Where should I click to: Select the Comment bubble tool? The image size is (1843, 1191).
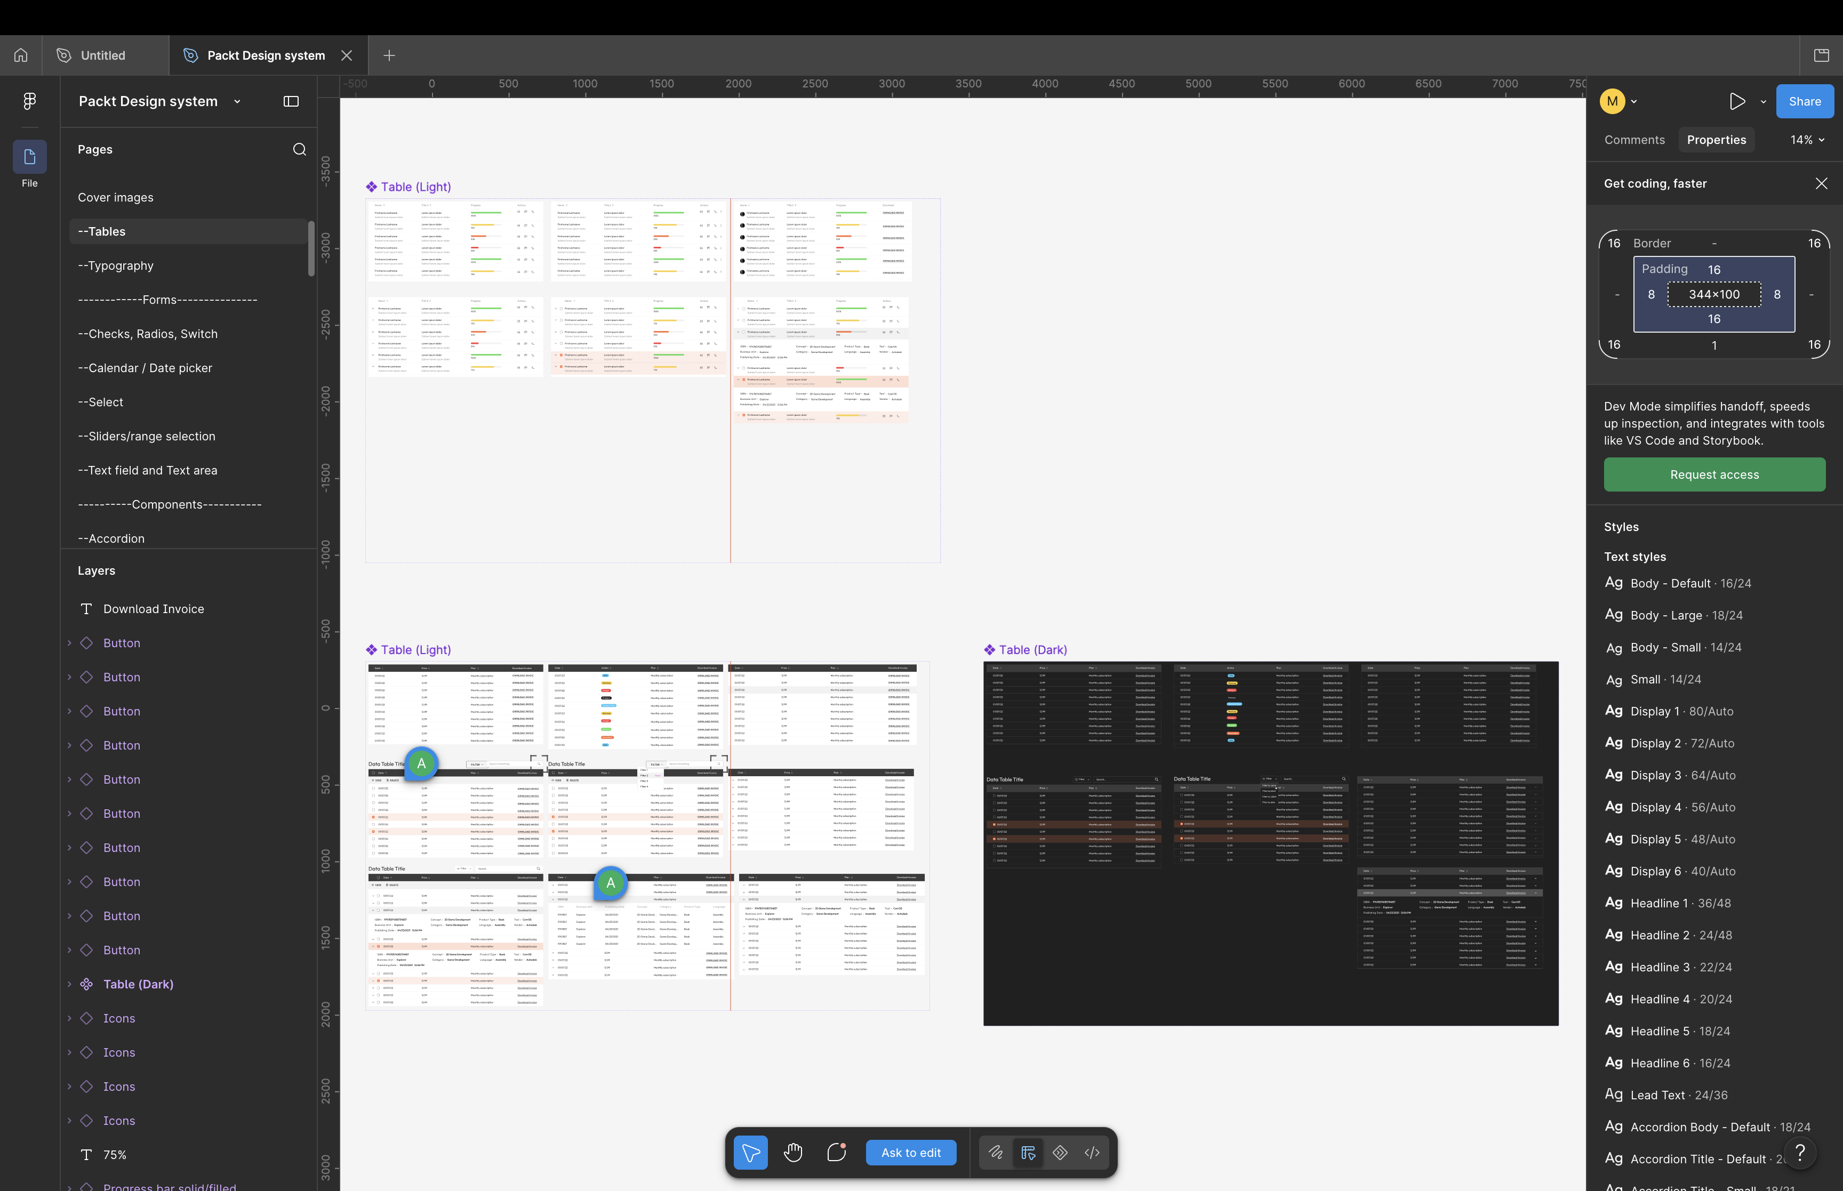pyautogui.click(x=836, y=1152)
